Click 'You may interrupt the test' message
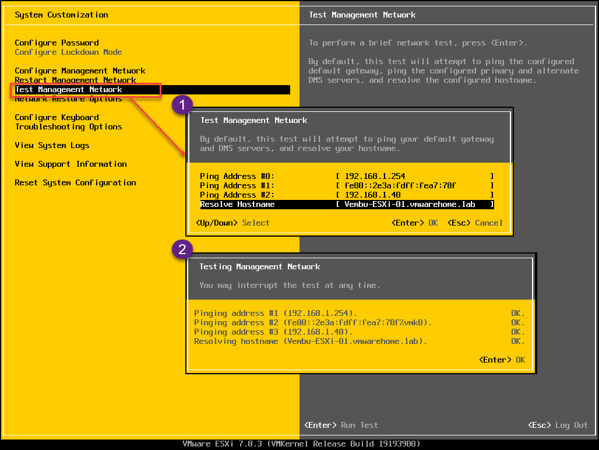This screenshot has width=599, height=450. click(x=290, y=286)
